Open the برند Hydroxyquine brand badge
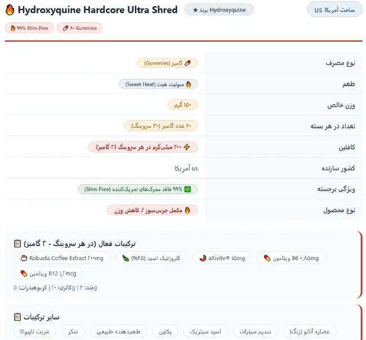The height and width of the screenshot is (340, 366). click(219, 10)
